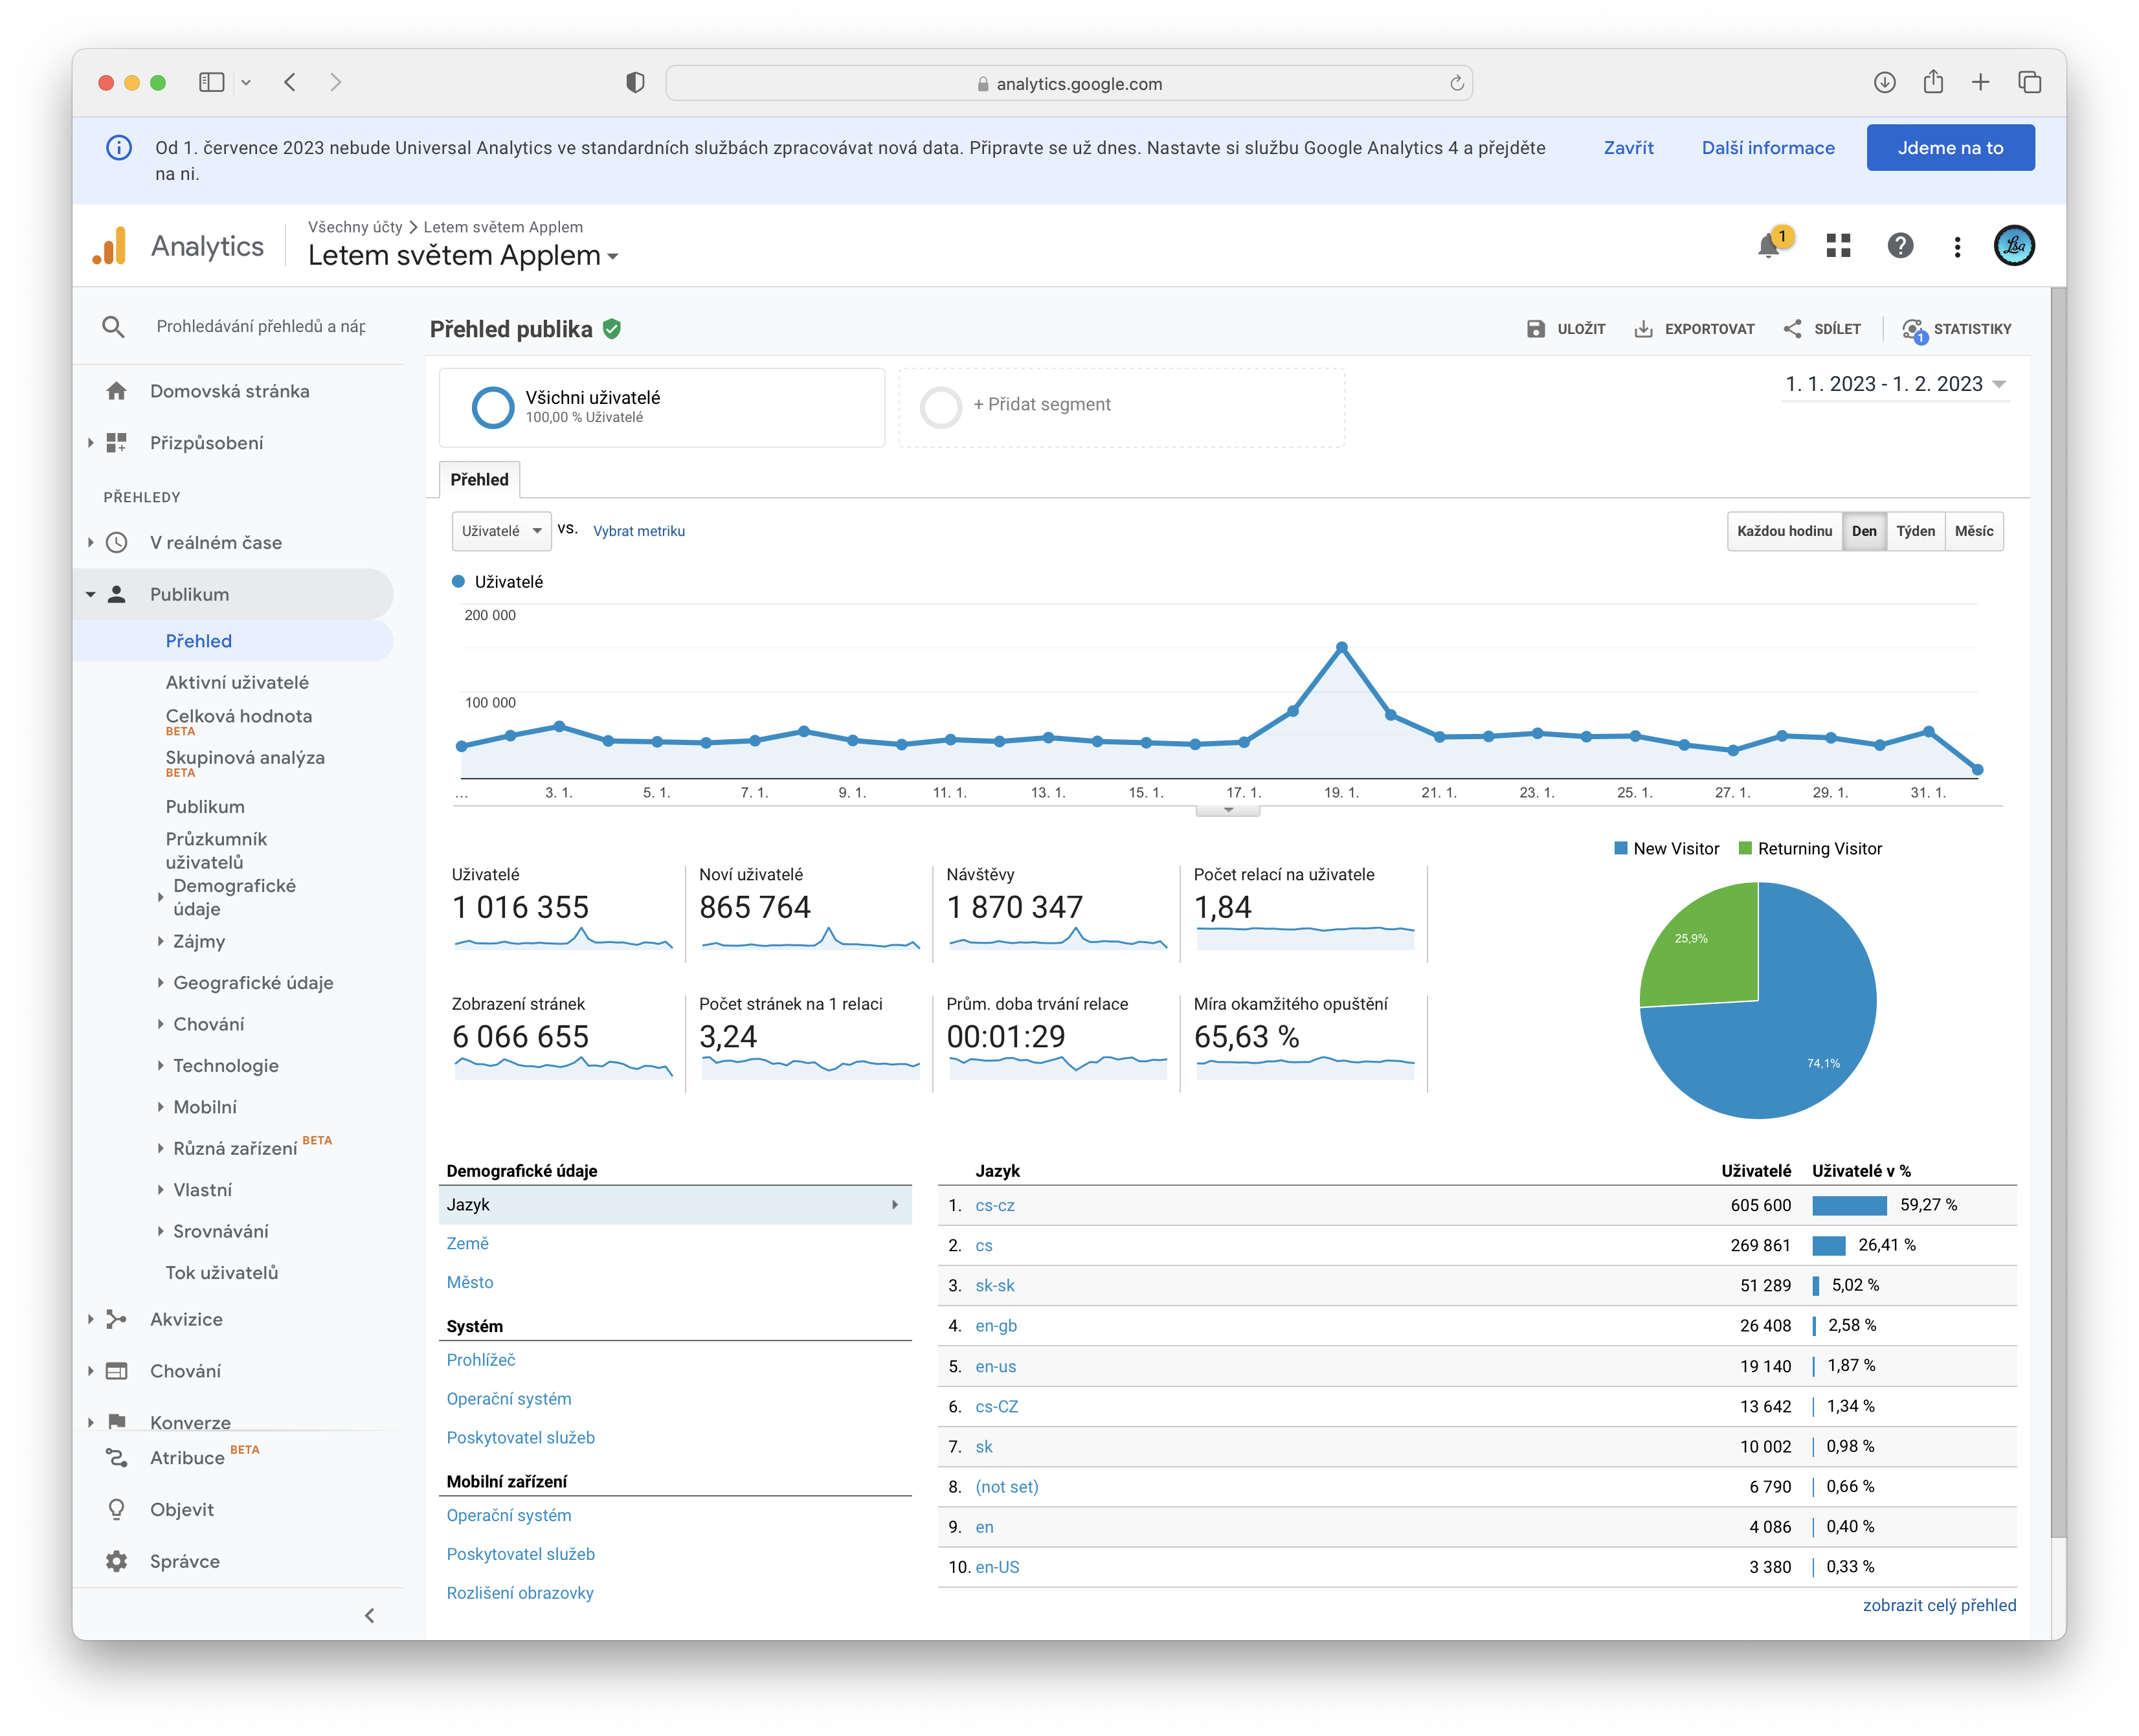Click the search magnifier in sidebar

point(114,327)
